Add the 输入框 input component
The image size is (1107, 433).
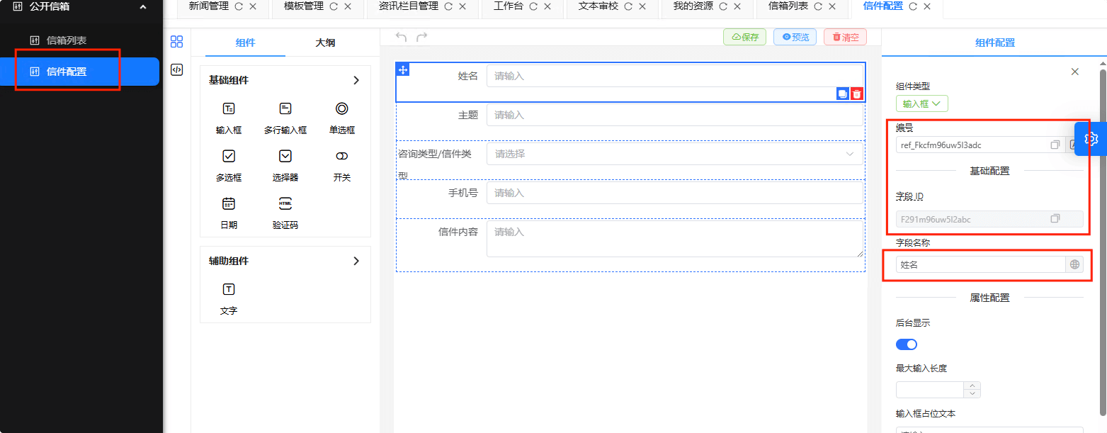pyautogui.click(x=229, y=117)
